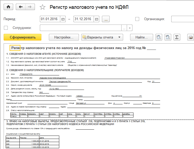This screenshot has width=194, height=149.
Task: Go back with the left arrow
Action: pyautogui.click(x=21, y=7)
